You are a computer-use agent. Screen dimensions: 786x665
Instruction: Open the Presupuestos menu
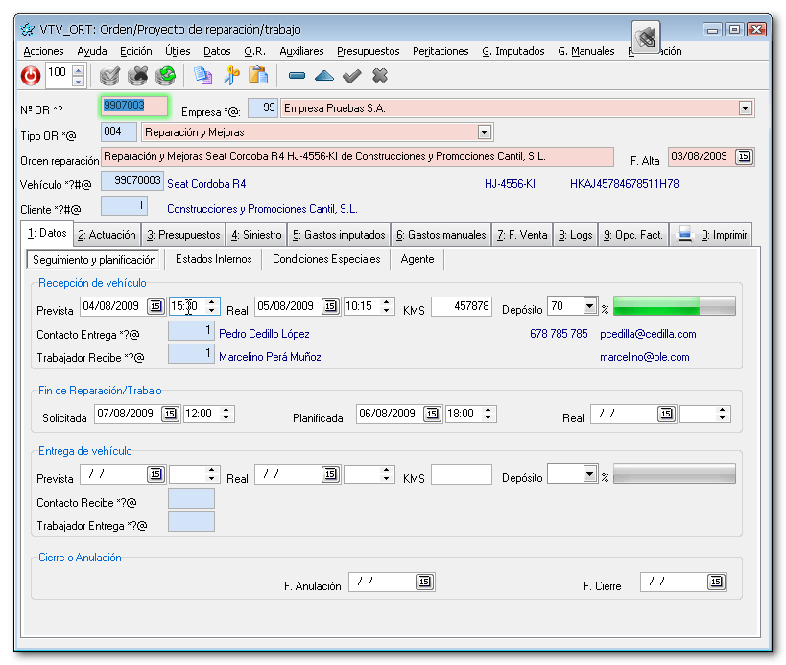(x=369, y=51)
